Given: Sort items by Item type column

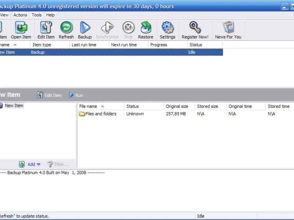Looking at the screenshot, I should click(x=42, y=45).
